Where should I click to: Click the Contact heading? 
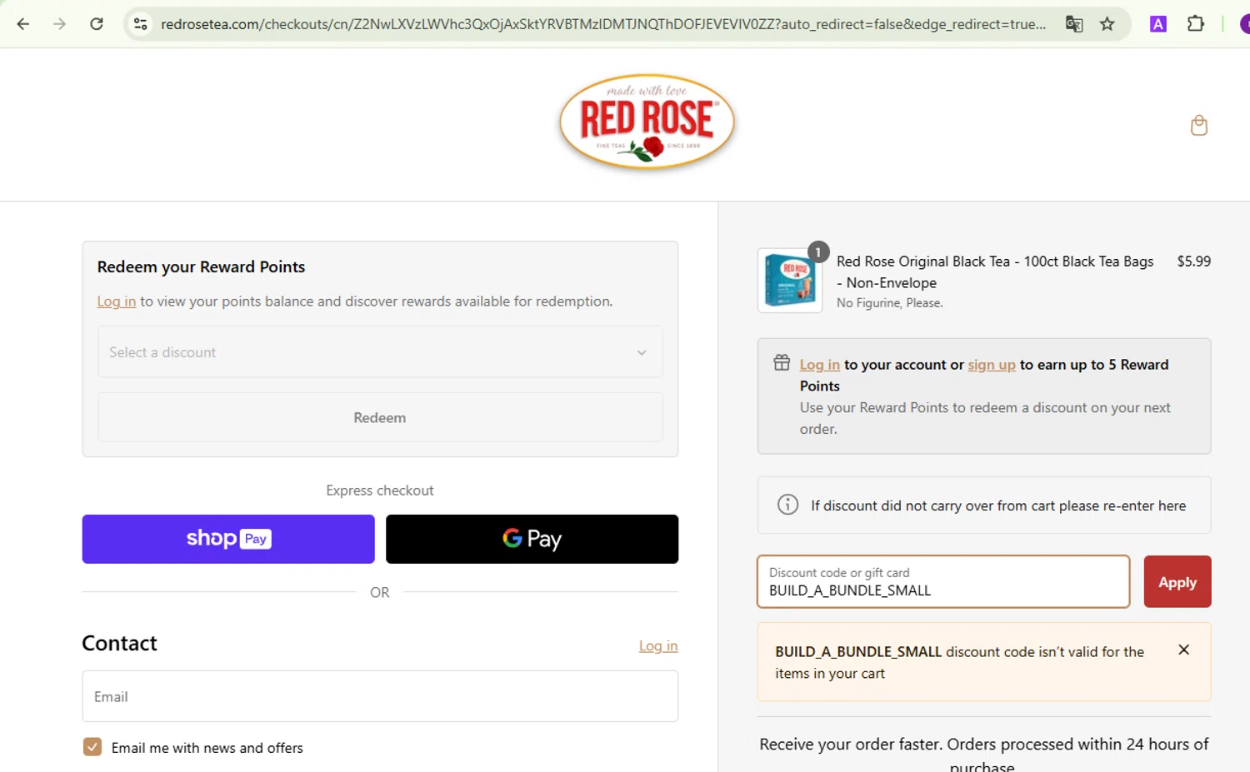pyautogui.click(x=120, y=643)
